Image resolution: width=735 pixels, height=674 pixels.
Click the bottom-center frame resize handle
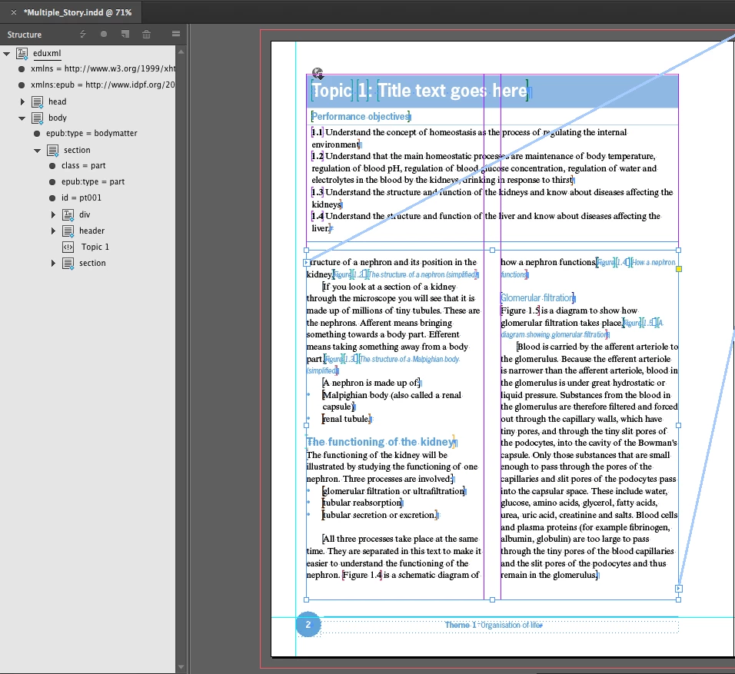pos(492,599)
